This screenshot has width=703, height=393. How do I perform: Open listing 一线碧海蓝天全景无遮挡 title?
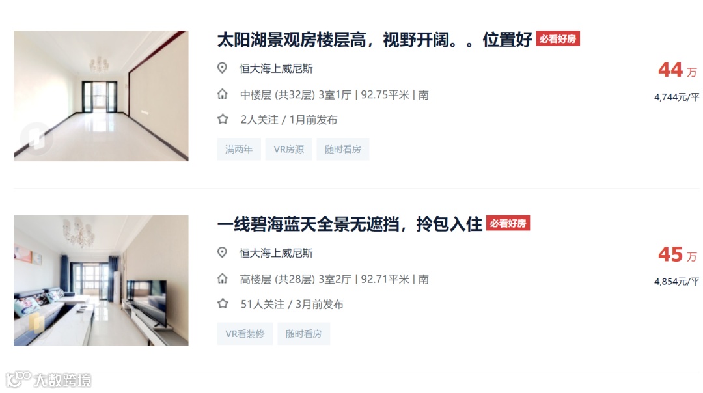[350, 224]
